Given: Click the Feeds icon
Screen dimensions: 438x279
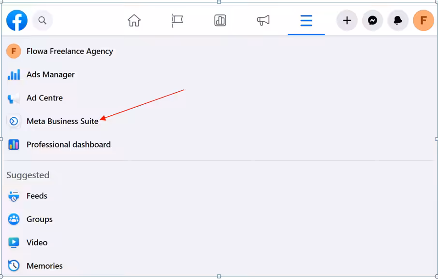Looking at the screenshot, I should click(x=14, y=196).
